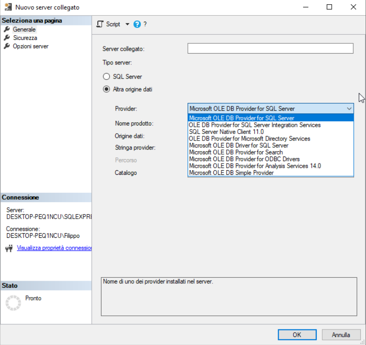Viewport: 366px width, 345px height.
Task: Click the Script toolbar icon
Action: (x=100, y=24)
